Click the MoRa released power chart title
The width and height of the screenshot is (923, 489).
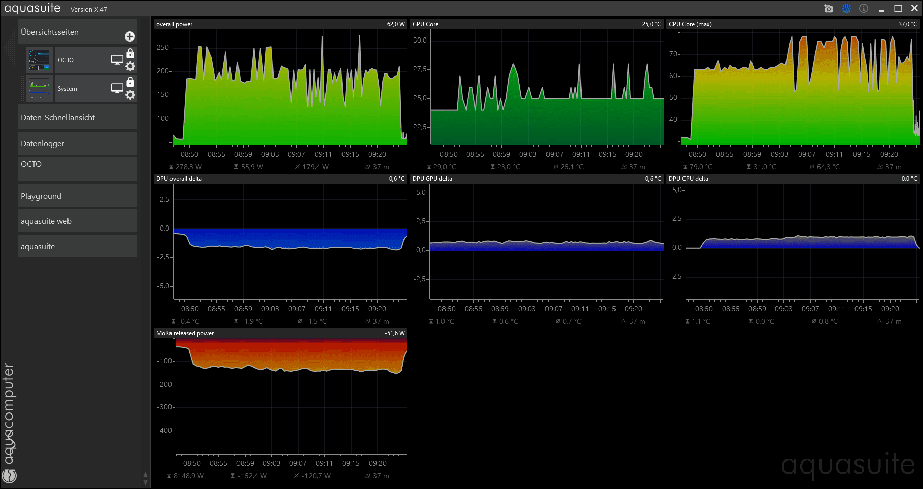tap(185, 333)
